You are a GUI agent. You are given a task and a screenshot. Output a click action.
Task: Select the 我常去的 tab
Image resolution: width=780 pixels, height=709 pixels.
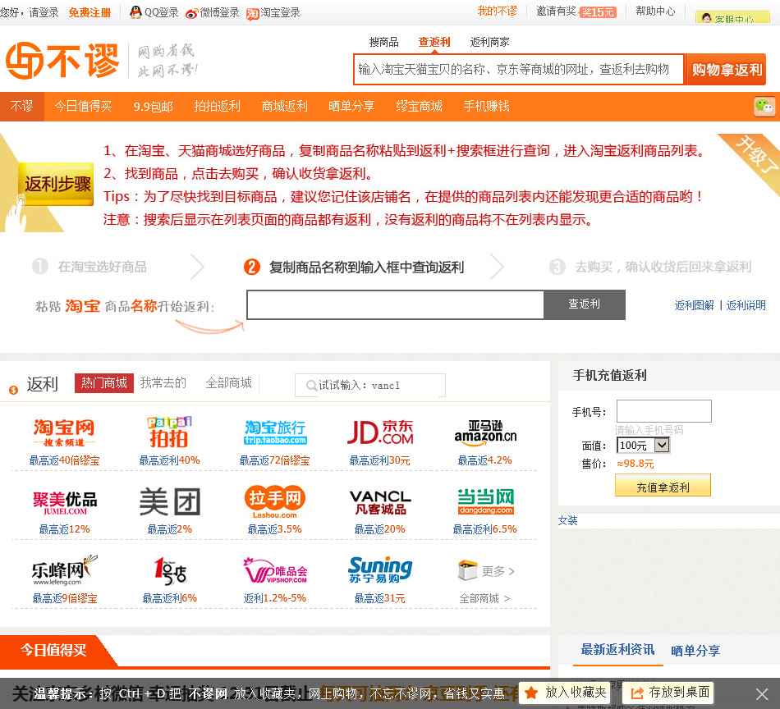(163, 383)
